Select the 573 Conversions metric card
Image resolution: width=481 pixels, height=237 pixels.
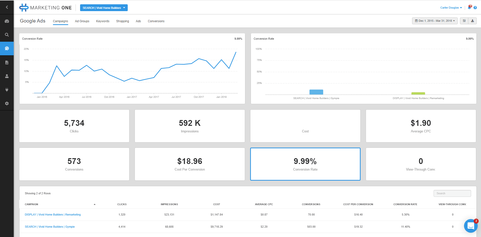[74, 164]
